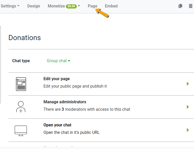Click the green $0.00 balance badge
The width and height of the screenshot is (194, 149).
coord(71,6)
